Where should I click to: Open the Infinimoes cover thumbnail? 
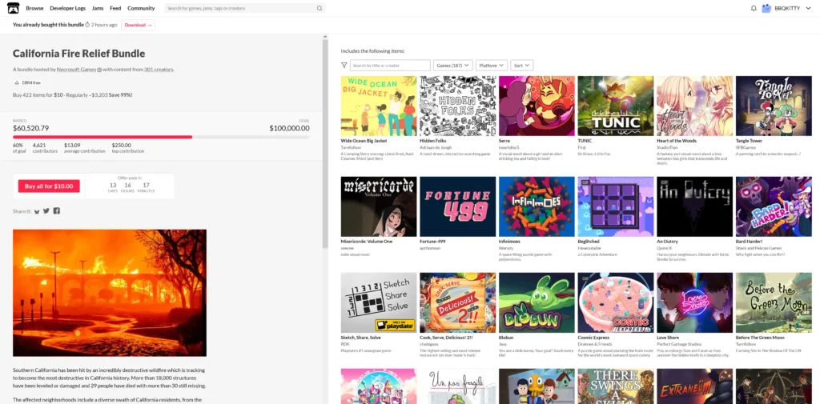click(x=537, y=206)
